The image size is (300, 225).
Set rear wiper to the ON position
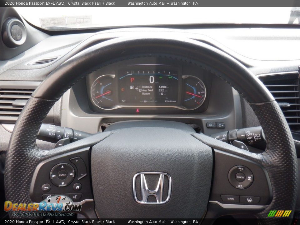tap(250, 142)
